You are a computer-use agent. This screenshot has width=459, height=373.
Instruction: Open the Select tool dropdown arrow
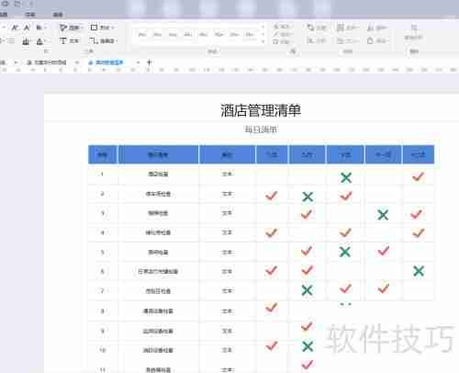tap(82, 28)
